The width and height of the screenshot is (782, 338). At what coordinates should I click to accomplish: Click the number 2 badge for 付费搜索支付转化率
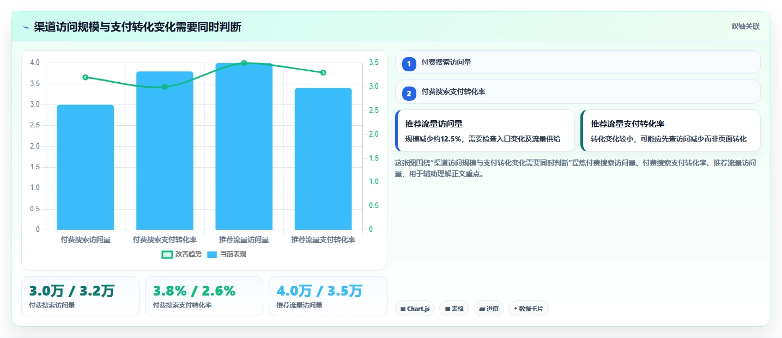coord(409,93)
